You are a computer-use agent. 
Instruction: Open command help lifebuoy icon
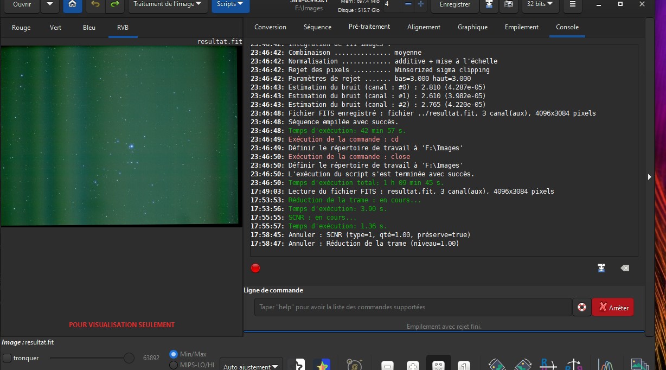[582, 307]
